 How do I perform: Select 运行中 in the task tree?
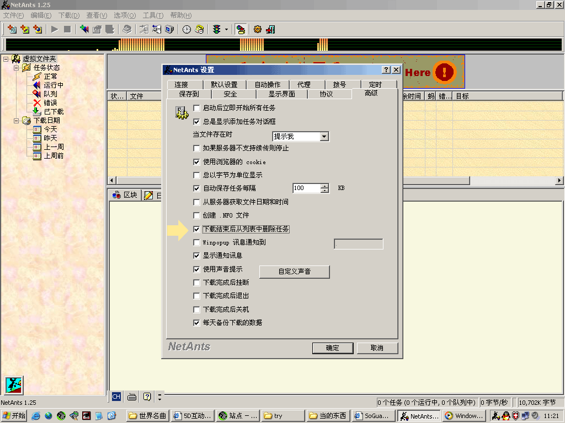(x=54, y=85)
